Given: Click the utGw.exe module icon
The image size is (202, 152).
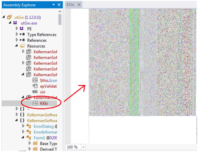Looking at the screenshot, I should click(15, 23).
